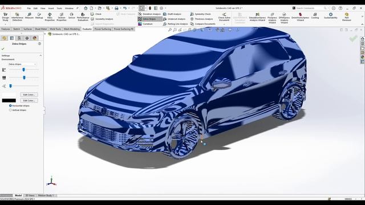Open the Costing tool
The image size is (365, 205).
pyautogui.click(x=315, y=16)
